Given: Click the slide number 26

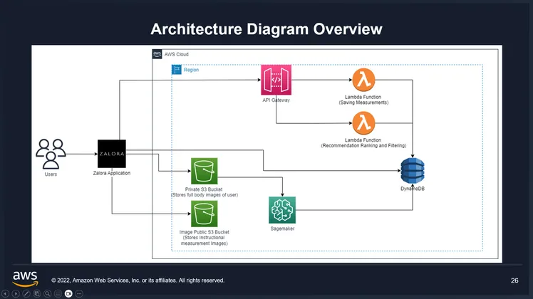Looking at the screenshot, I should tap(514, 280).
